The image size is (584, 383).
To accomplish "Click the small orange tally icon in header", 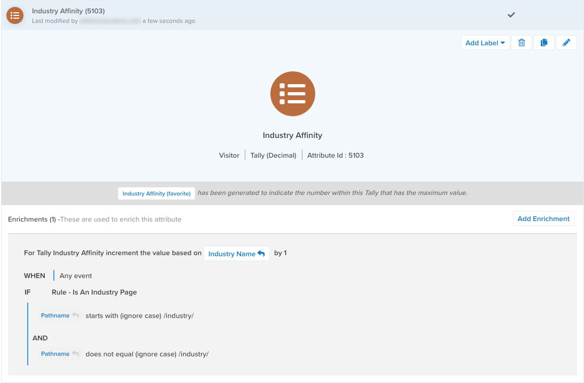I will point(15,15).
